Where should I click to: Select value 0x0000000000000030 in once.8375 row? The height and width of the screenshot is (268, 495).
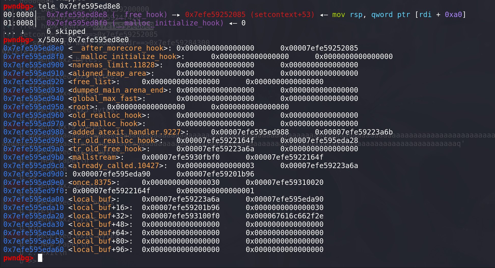(181, 182)
